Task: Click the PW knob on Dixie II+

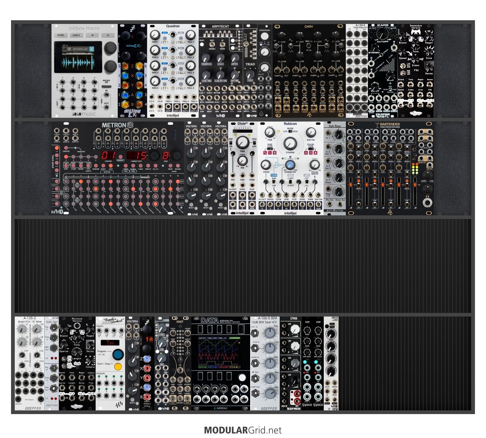Action: click(x=242, y=160)
